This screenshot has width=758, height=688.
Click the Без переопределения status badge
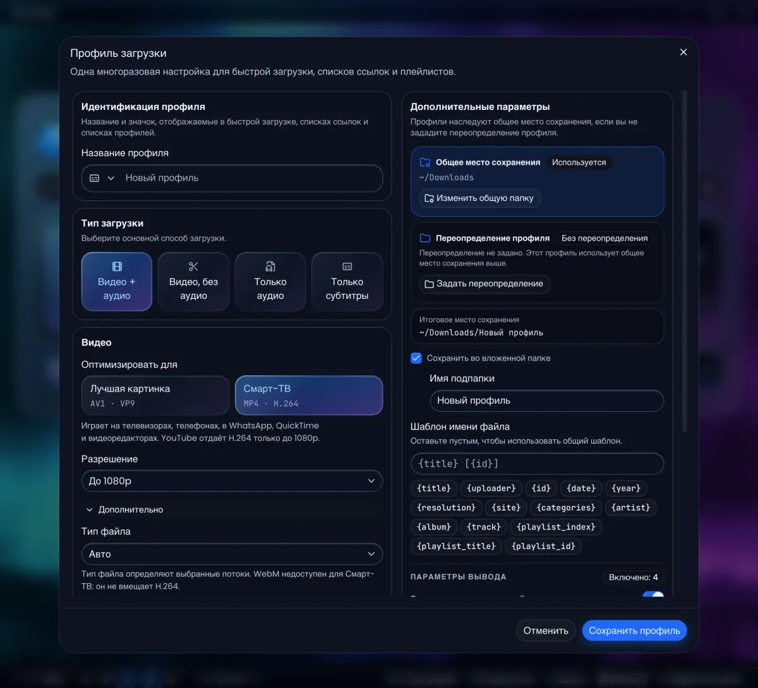coord(605,238)
